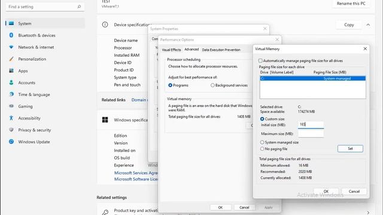Close the Virtual Memory dialog

click(365, 49)
